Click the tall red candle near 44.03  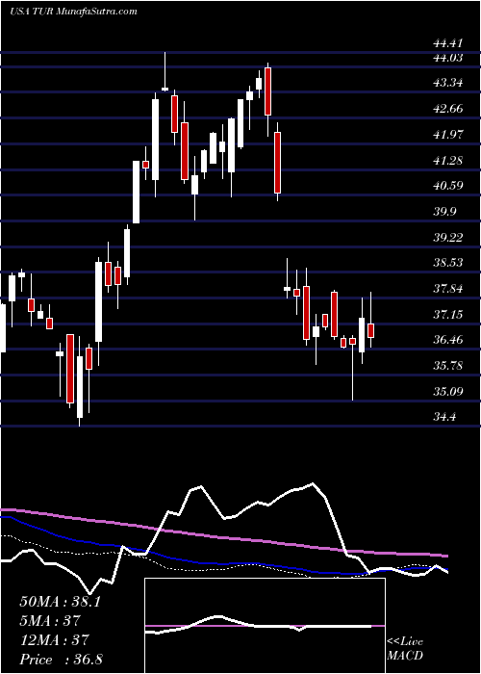pyautogui.click(x=268, y=91)
